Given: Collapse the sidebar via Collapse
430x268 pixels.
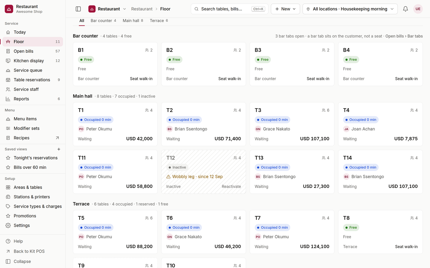Looking at the screenshot, I should coord(33,261).
